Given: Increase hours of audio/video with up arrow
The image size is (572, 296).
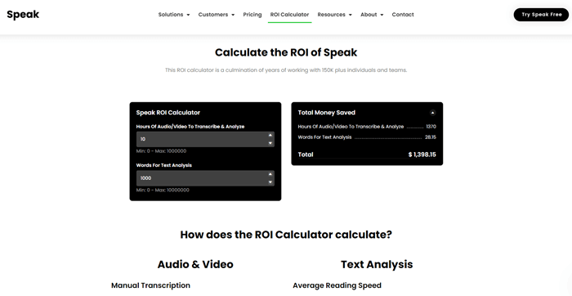Looking at the screenshot, I should click(270, 136).
